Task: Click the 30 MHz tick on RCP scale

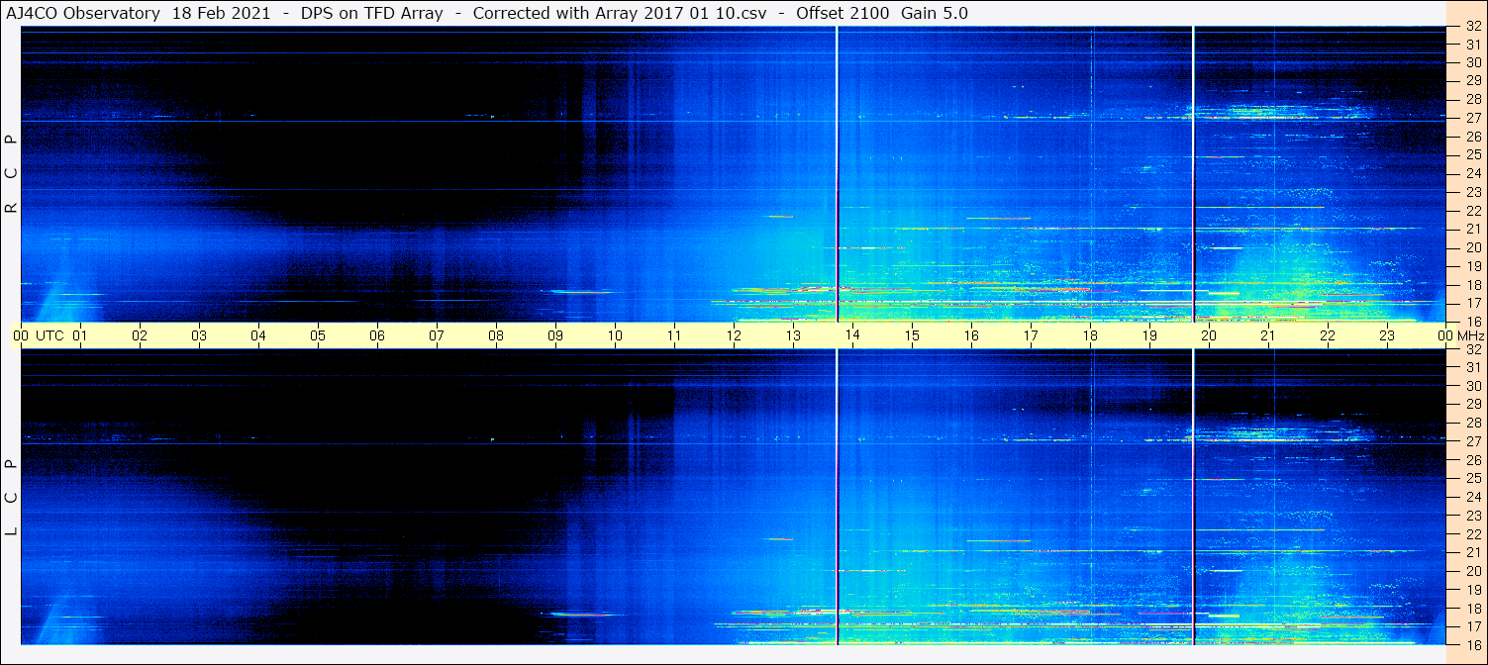Action: [1473, 63]
